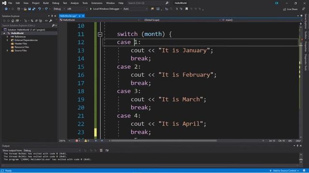Open the Project menu
This screenshot has height=173, width=309.
tap(36, 3)
